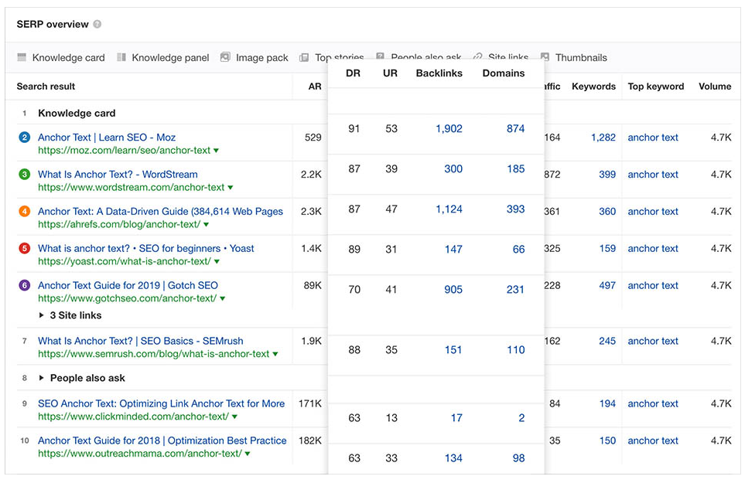Sort by the Keywords column header

click(x=593, y=87)
